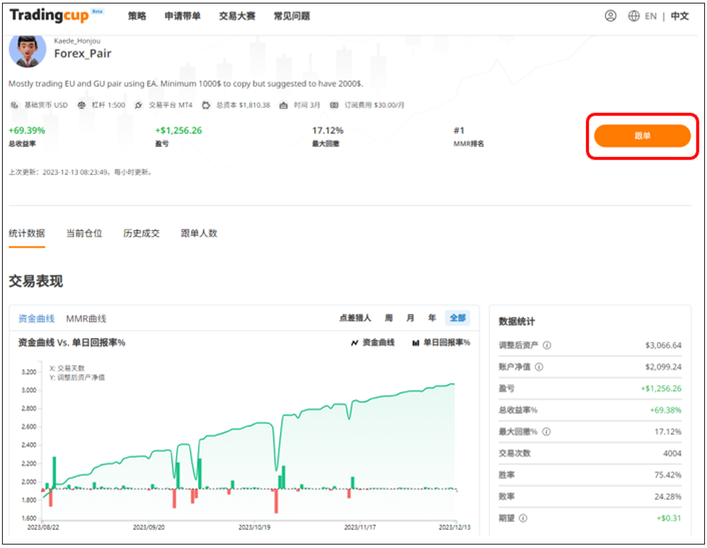707x548 pixels.
Task: Open the user account profile icon
Action: (610, 16)
